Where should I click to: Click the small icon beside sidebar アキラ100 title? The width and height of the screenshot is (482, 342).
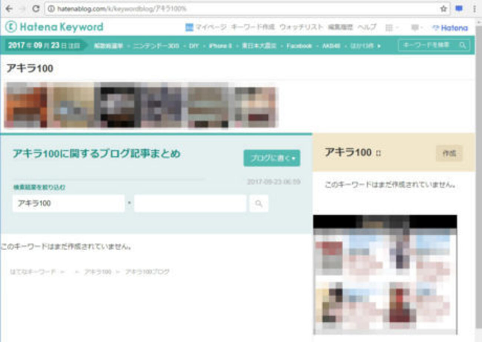[x=378, y=153]
